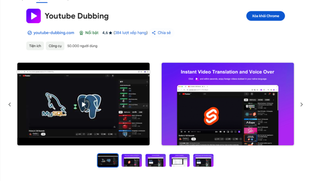Viewport: 311px width, 181px height.
Task: Click the Youtube Dubbing purple logo icon
Action: pos(34,16)
